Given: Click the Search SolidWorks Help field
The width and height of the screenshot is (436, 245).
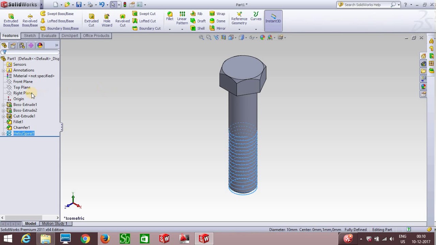Looking at the screenshot, I should pos(367,5).
